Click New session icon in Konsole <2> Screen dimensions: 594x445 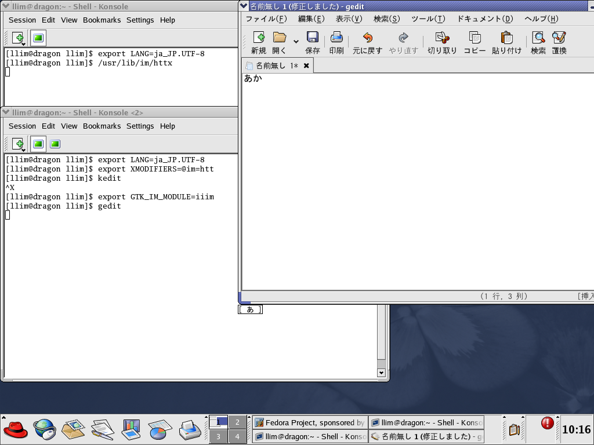click(x=19, y=144)
